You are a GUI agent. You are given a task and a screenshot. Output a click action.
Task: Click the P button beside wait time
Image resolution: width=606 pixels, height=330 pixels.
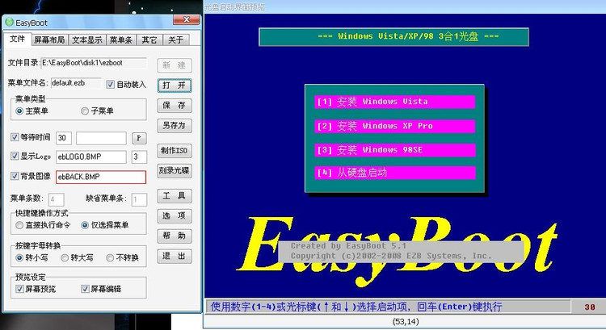point(139,138)
